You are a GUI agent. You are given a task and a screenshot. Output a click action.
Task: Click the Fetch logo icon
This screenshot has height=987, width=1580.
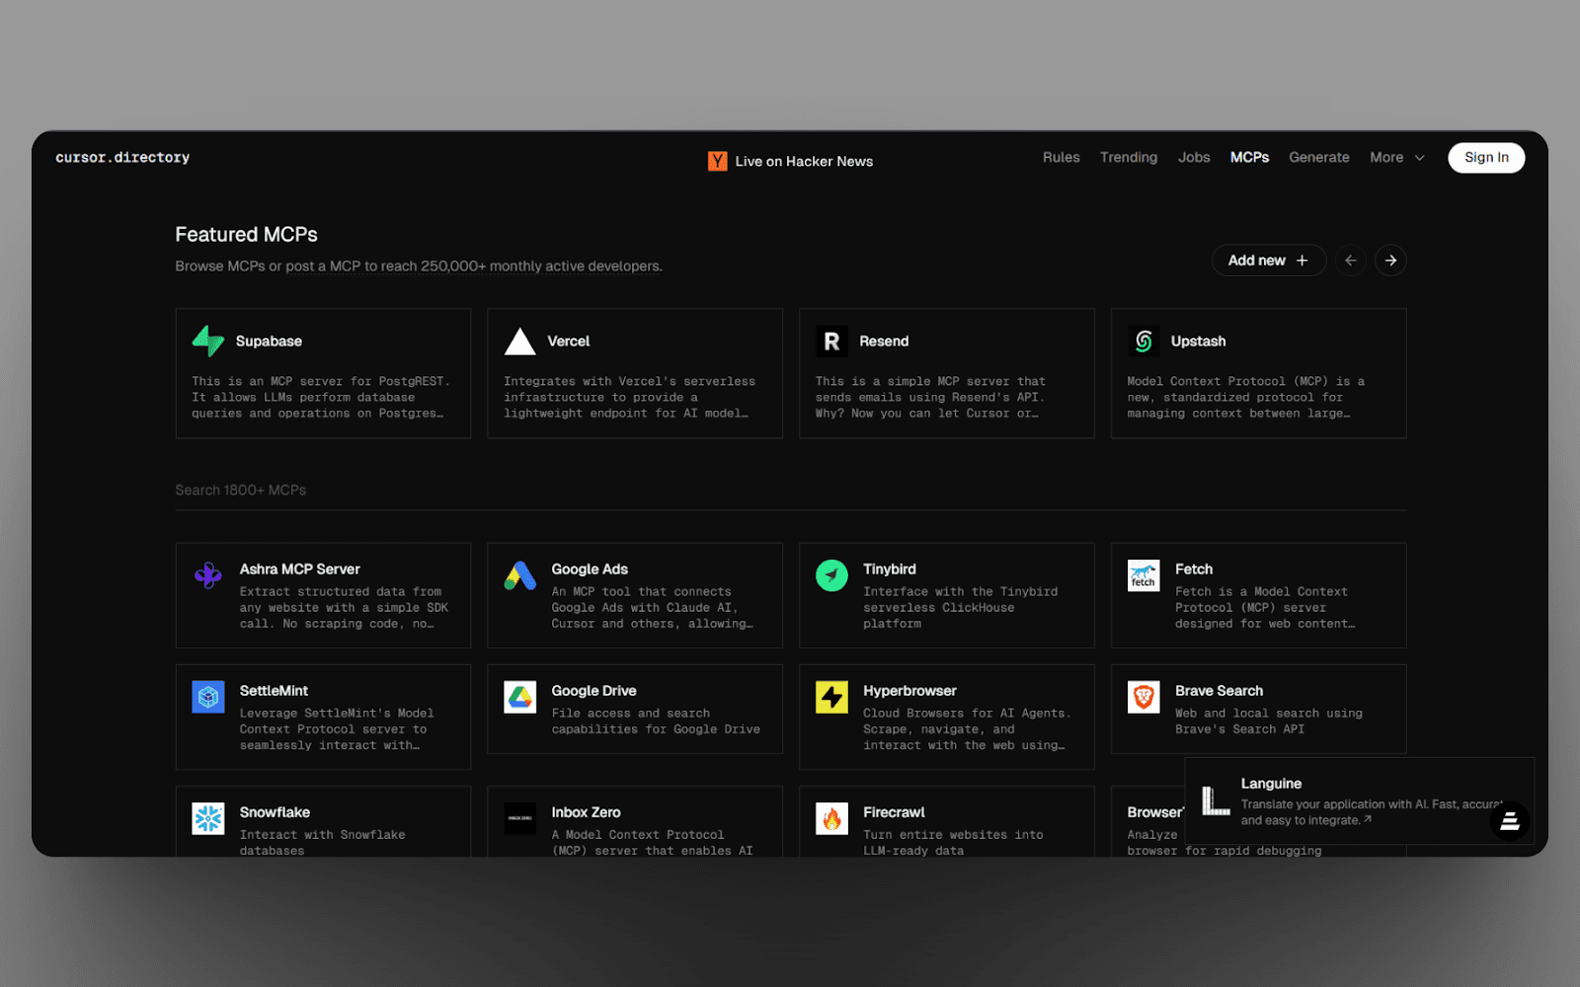1144,575
